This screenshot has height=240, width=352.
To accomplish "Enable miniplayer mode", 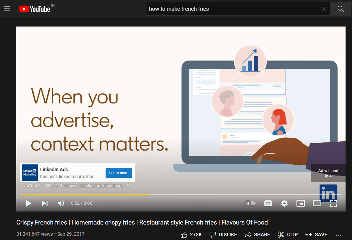I will pyautogui.click(x=301, y=203).
